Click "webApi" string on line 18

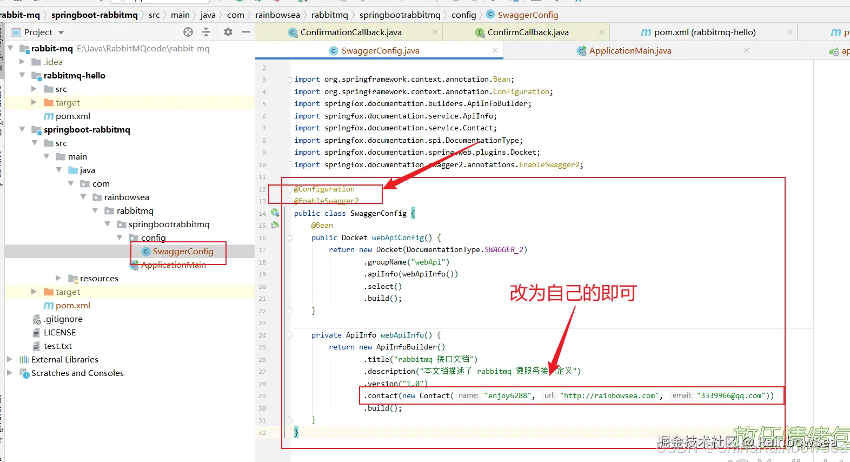[428, 262]
